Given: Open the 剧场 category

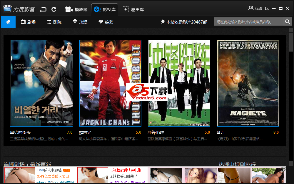Looking at the screenshot, I should 28,22.
